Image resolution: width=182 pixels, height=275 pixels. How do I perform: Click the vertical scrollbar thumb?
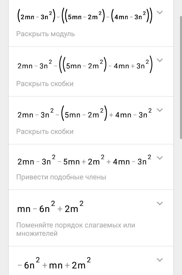181,77
